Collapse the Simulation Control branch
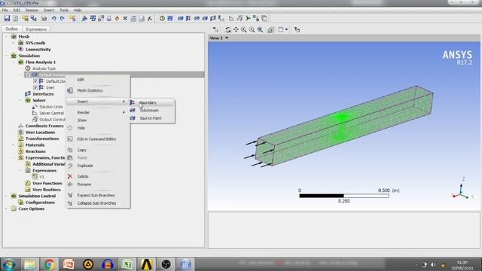 click(6, 196)
